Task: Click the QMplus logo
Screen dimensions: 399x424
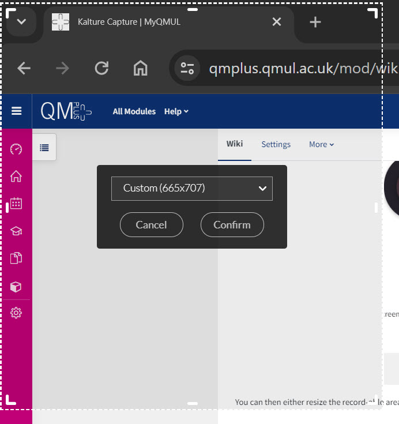Action: pyautogui.click(x=66, y=111)
